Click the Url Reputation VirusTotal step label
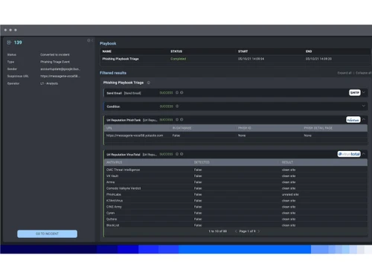 coord(124,155)
